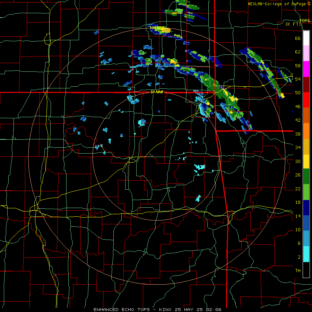Pick the light blue legend swatch
The image size is (312, 312).
(306, 239)
